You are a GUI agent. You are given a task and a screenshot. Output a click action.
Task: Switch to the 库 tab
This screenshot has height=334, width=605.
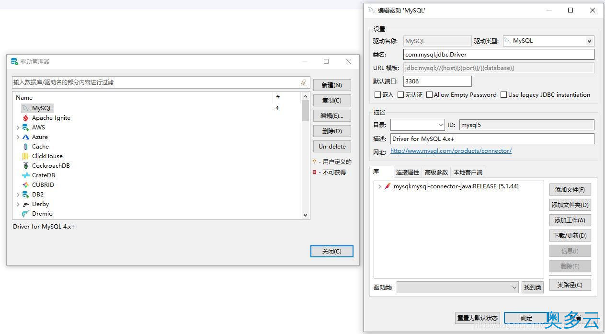(382, 172)
